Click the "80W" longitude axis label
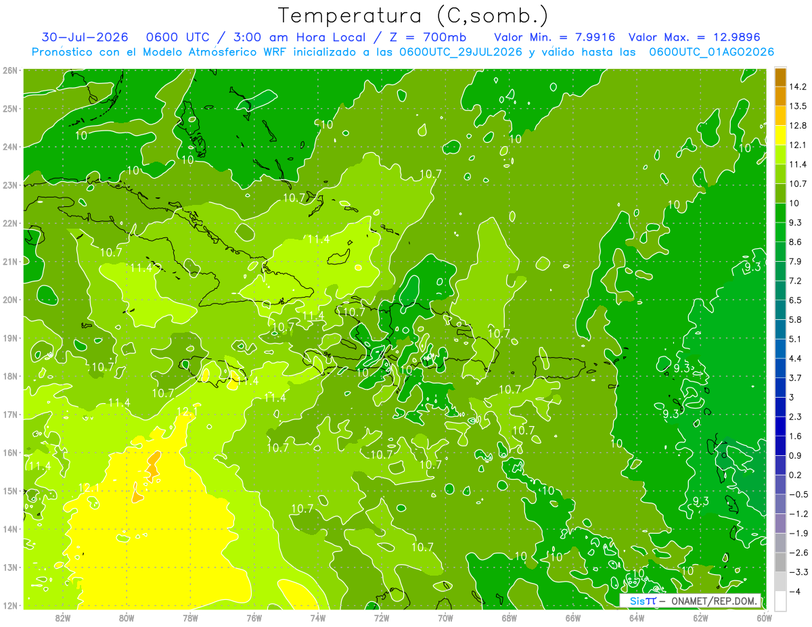The image size is (812, 627). pos(127,618)
